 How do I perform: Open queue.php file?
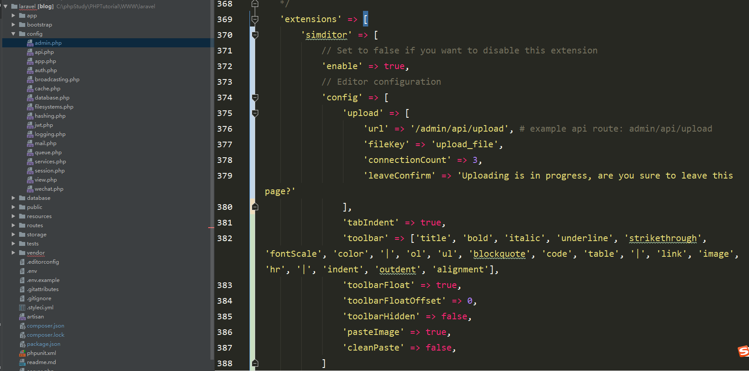pos(48,152)
